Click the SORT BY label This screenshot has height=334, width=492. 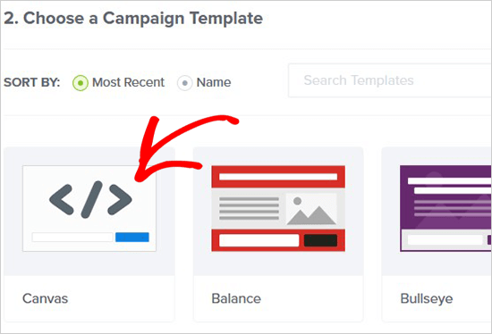(31, 82)
